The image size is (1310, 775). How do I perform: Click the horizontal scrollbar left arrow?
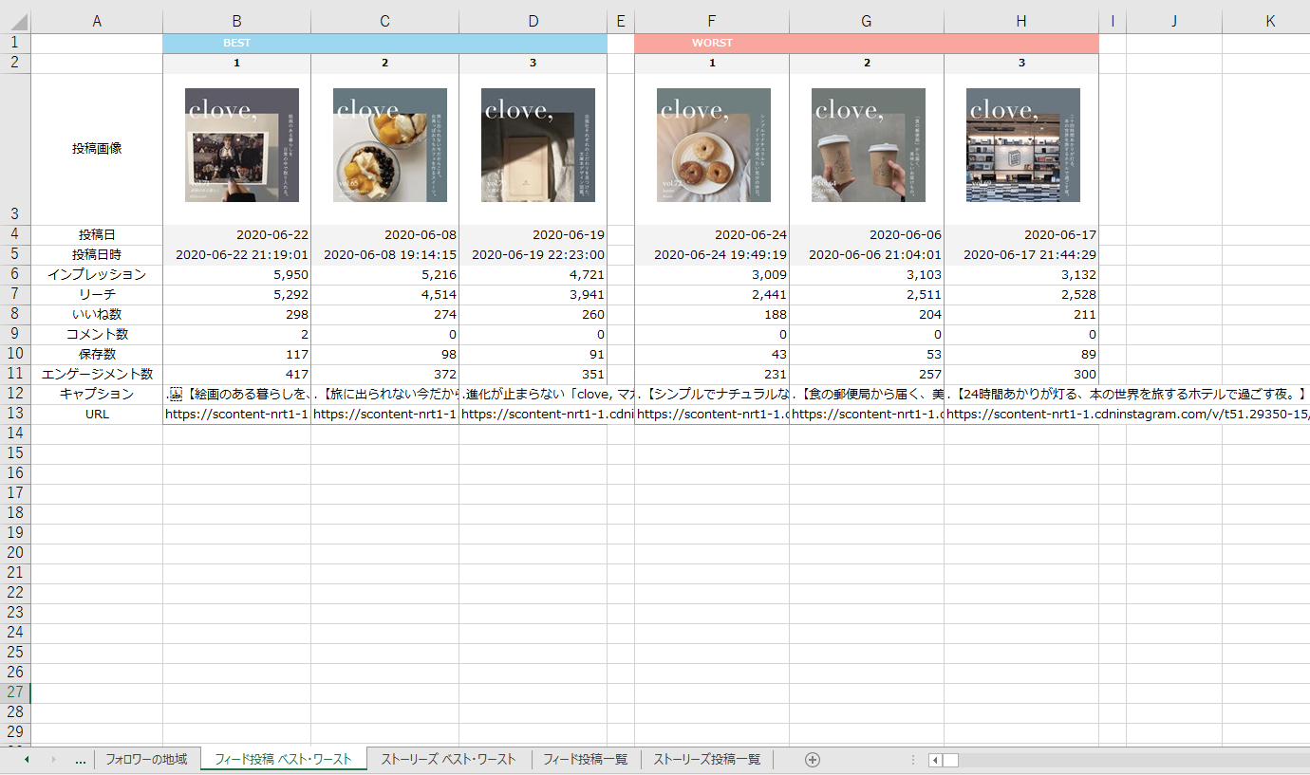[x=936, y=760]
